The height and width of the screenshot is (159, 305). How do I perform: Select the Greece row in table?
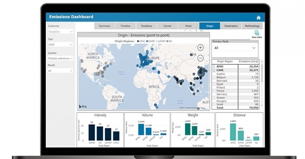point(235,98)
